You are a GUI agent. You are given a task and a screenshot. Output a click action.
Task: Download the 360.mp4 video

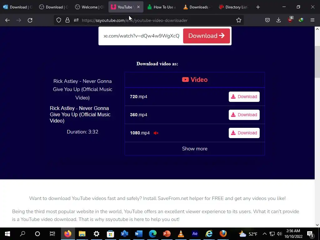point(244,115)
